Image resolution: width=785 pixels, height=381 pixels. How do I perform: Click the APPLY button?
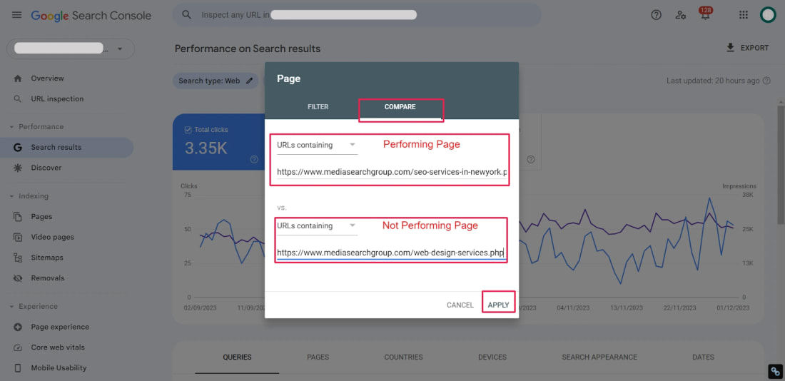[498, 305]
